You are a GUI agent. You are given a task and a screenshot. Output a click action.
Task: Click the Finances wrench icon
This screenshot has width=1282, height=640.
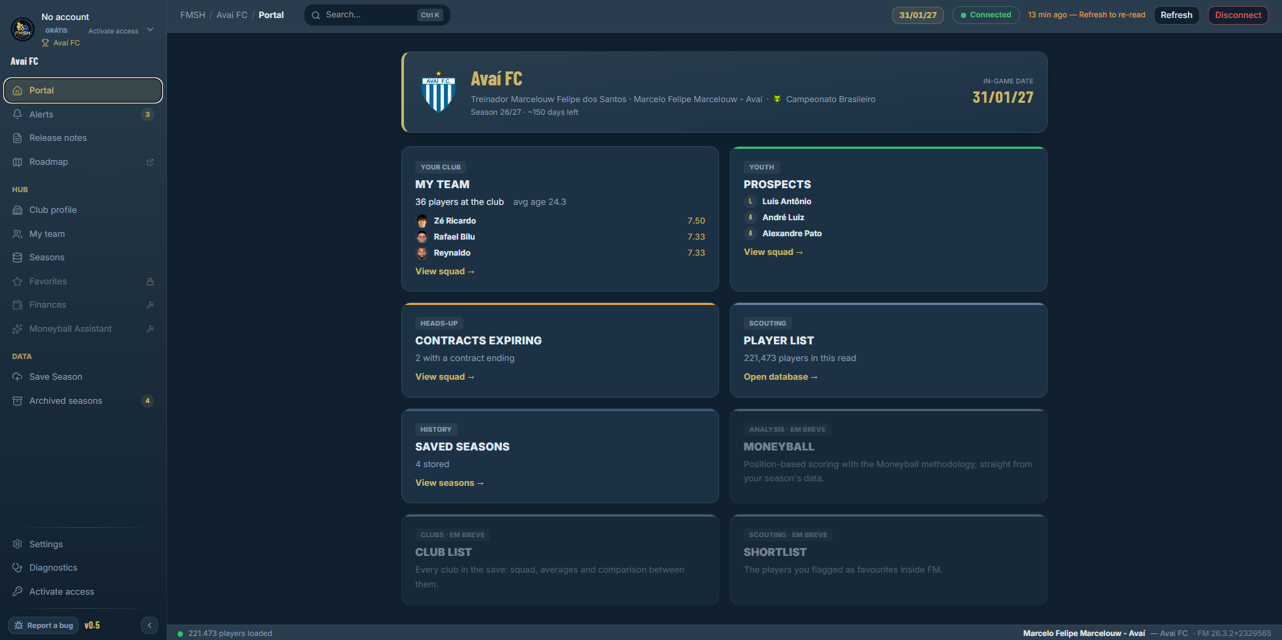tap(150, 305)
